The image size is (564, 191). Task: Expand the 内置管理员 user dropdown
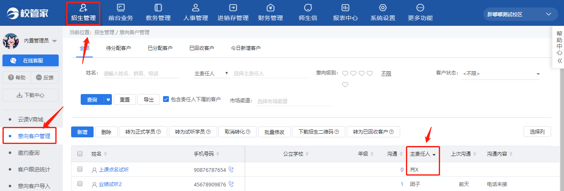pyautogui.click(x=54, y=41)
